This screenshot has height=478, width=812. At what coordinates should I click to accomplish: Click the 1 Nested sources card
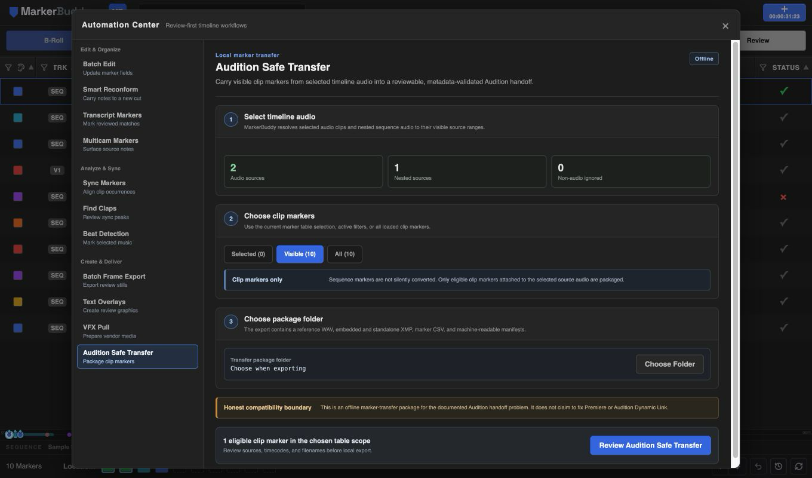click(x=467, y=171)
